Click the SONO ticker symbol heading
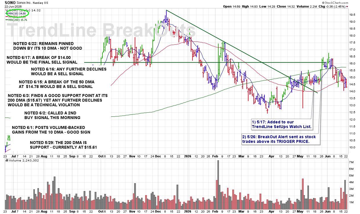This screenshot has height=214, width=360. pyautogui.click(x=10, y=2)
